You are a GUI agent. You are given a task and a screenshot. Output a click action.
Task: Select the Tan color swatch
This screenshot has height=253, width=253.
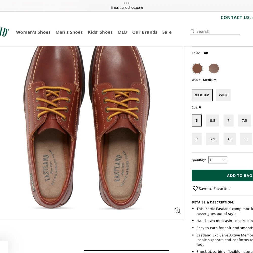pos(197,68)
